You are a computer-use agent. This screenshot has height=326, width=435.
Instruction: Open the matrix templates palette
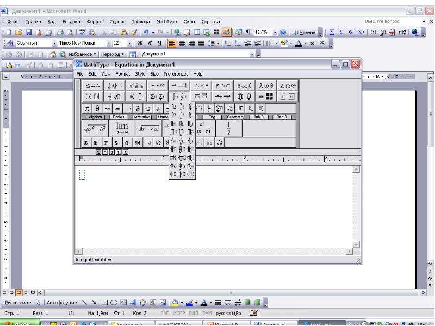tap(266, 97)
